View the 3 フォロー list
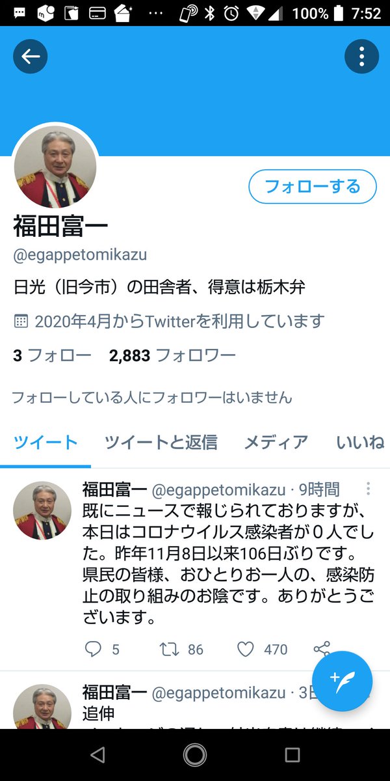The width and height of the screenshot is (390, 781). coord(52,355)
